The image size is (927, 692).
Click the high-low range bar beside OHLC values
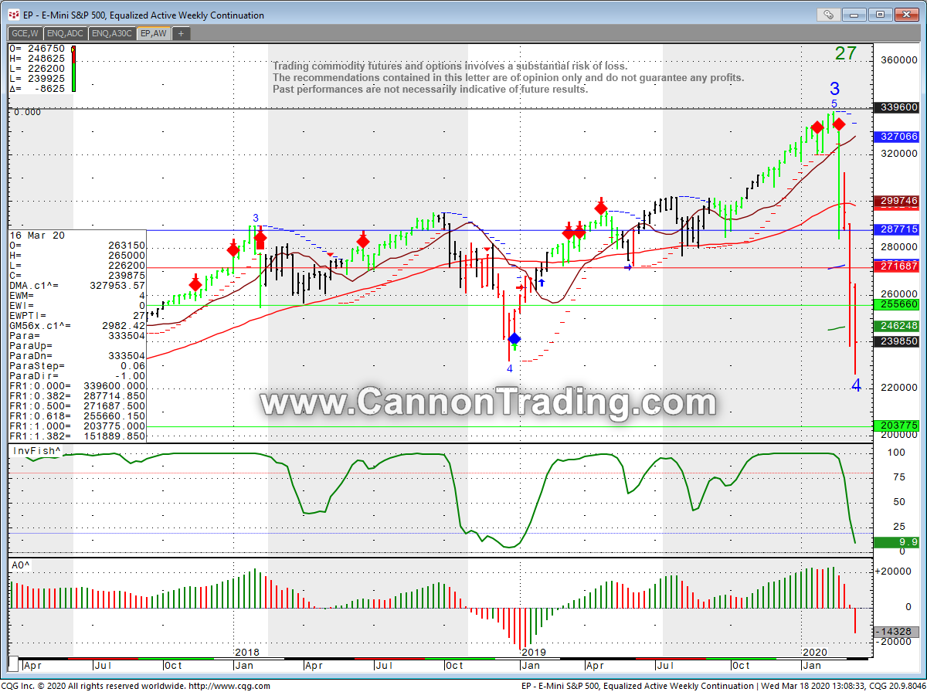pos(73,69)
